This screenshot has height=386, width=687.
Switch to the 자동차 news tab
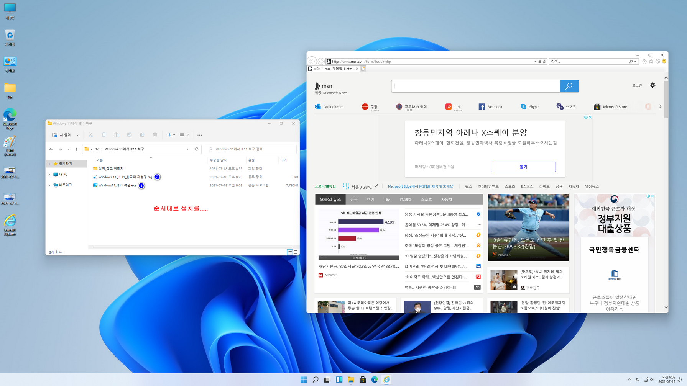coord(447,200)
